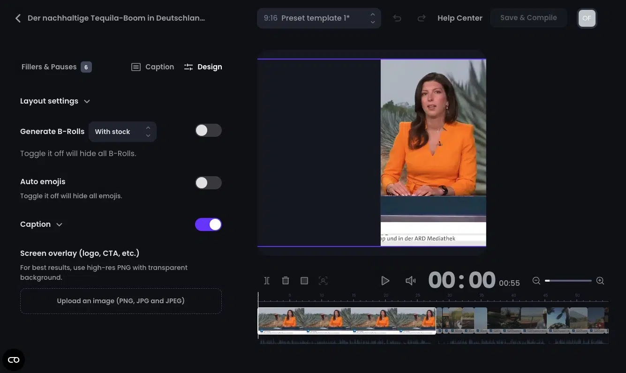Expand the Caption settings chevron

coord(59,224)
